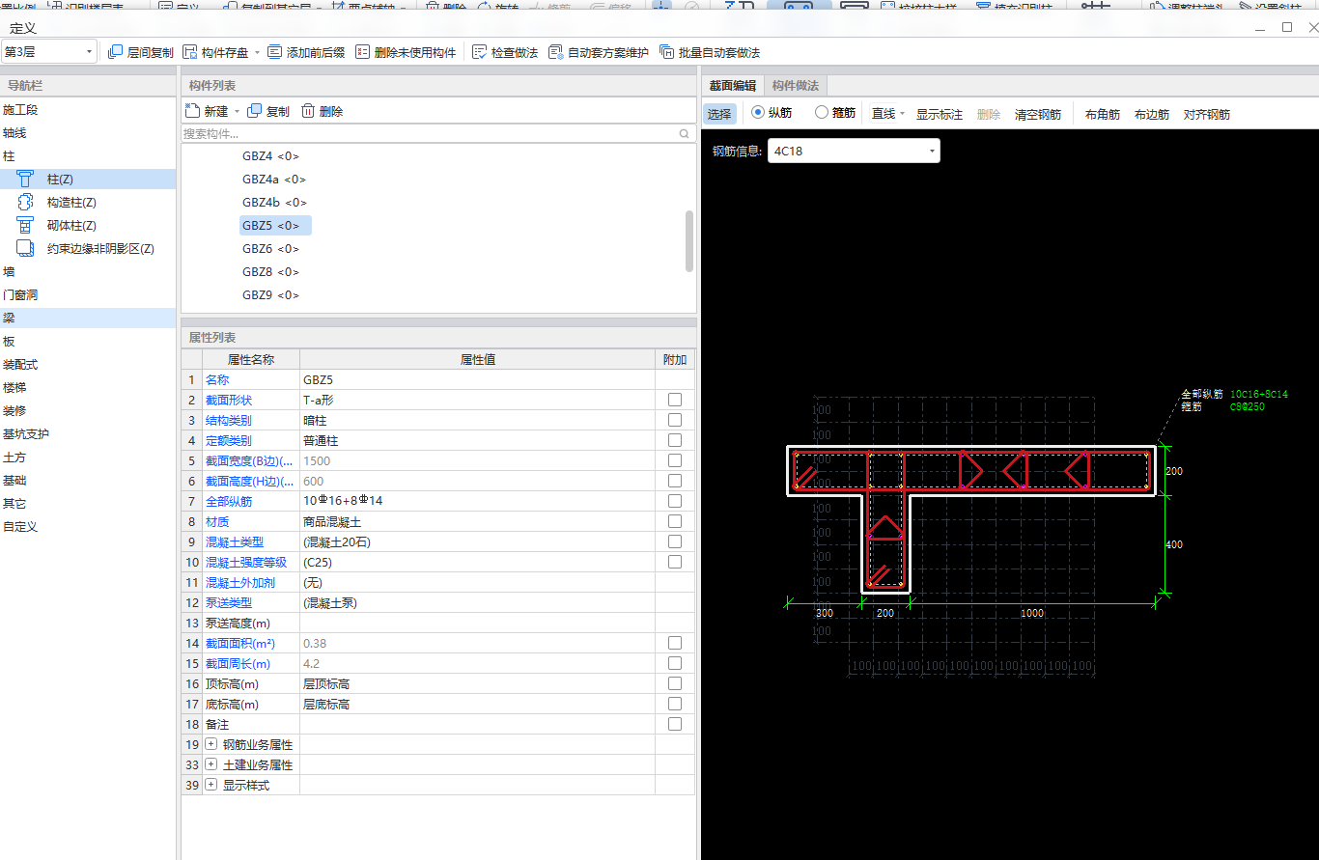Screen dimensions: 1319x860
Task: Click the 检查做法 icon
Action: 480,52
